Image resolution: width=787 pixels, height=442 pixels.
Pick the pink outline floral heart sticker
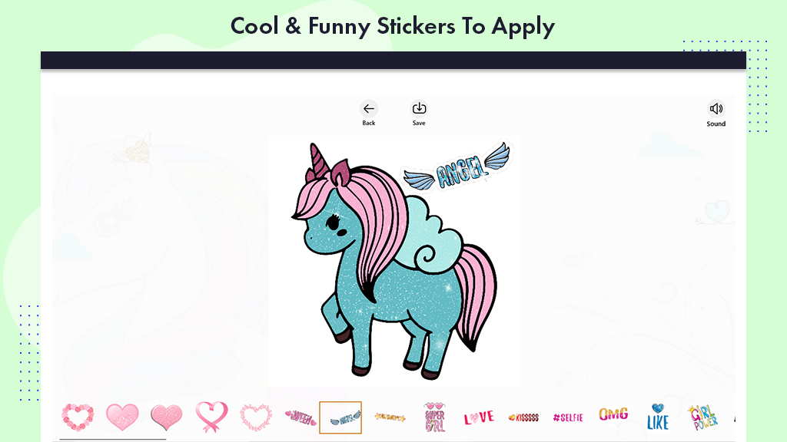[x=256, y=417]
